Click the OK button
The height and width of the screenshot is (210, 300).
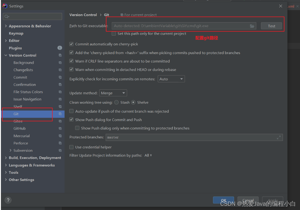pos(223,200)
